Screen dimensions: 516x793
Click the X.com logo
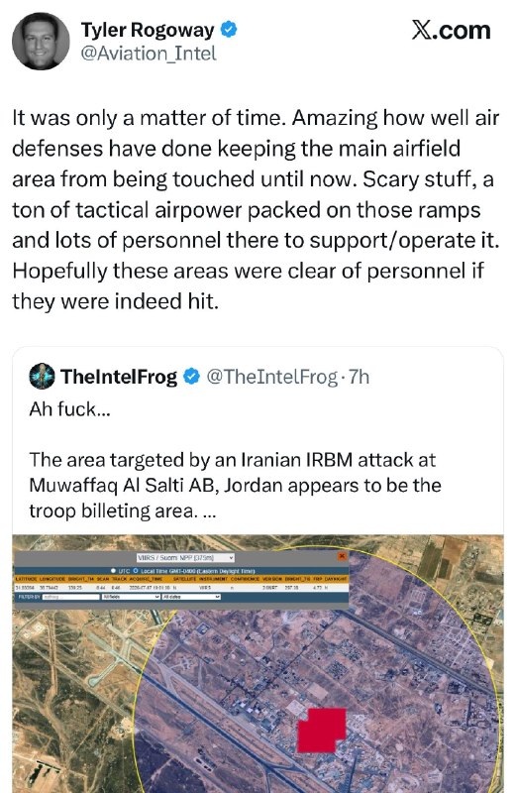[451, 31]
